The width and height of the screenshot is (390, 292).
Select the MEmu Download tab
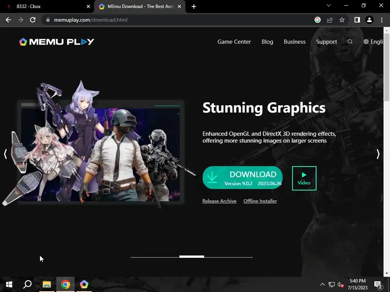[140, 6]
